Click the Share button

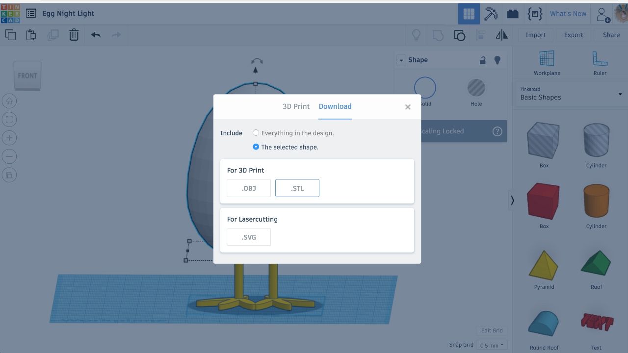point(611,35)
